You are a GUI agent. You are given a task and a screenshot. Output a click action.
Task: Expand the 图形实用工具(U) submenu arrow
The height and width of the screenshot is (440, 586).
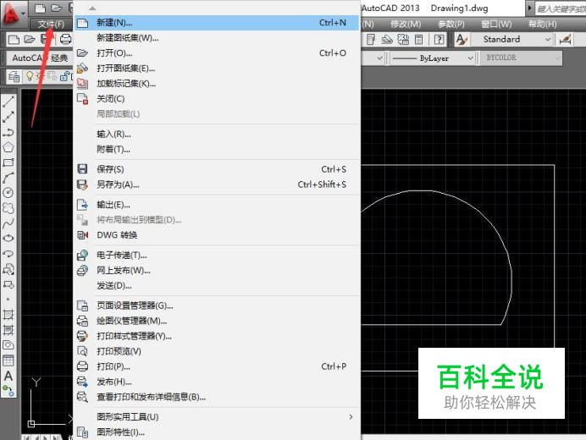[x=351, y=417]
